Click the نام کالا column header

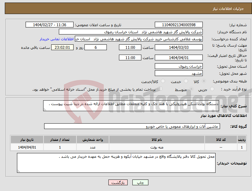(x=157, y=140)
